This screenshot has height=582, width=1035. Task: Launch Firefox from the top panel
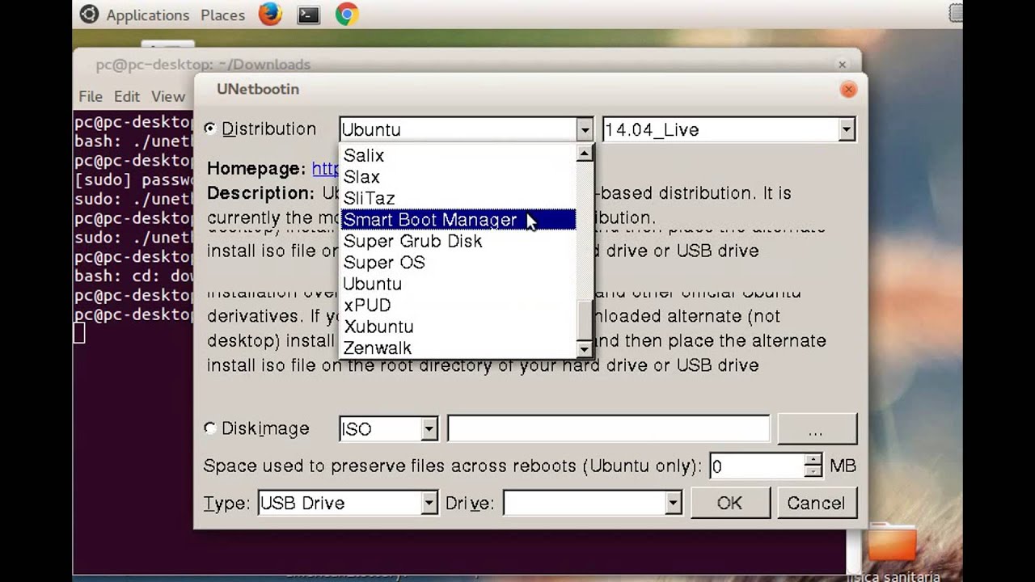270,14
